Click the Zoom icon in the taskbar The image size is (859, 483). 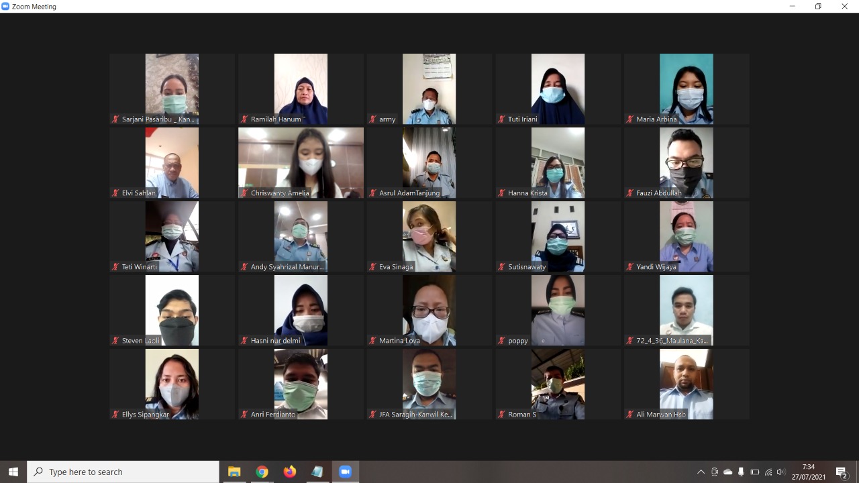point(345,472)
